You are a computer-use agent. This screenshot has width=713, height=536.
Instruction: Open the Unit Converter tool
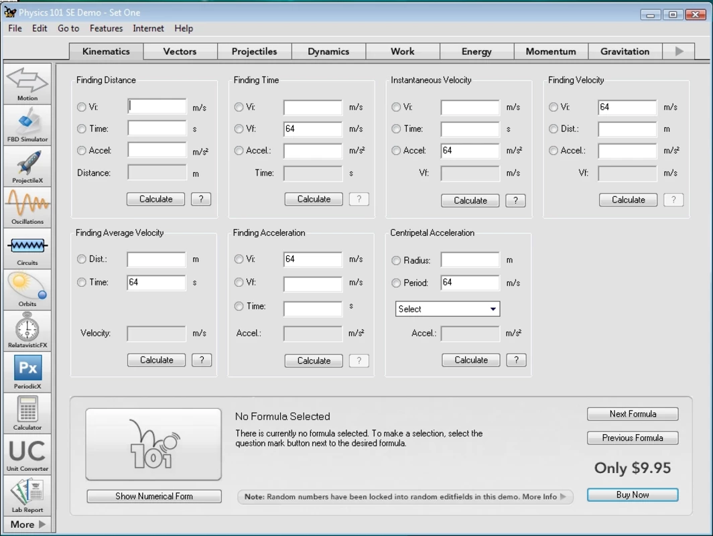tap(27, 454)
